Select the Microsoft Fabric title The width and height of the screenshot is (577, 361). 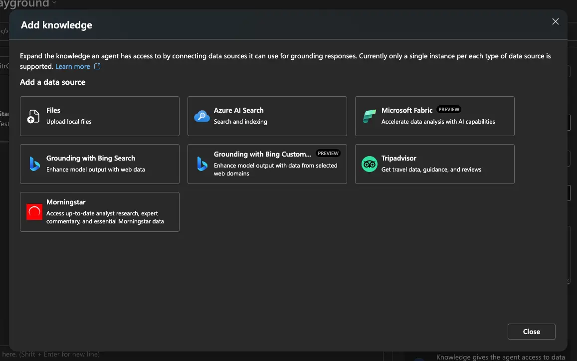click(407, 110)
